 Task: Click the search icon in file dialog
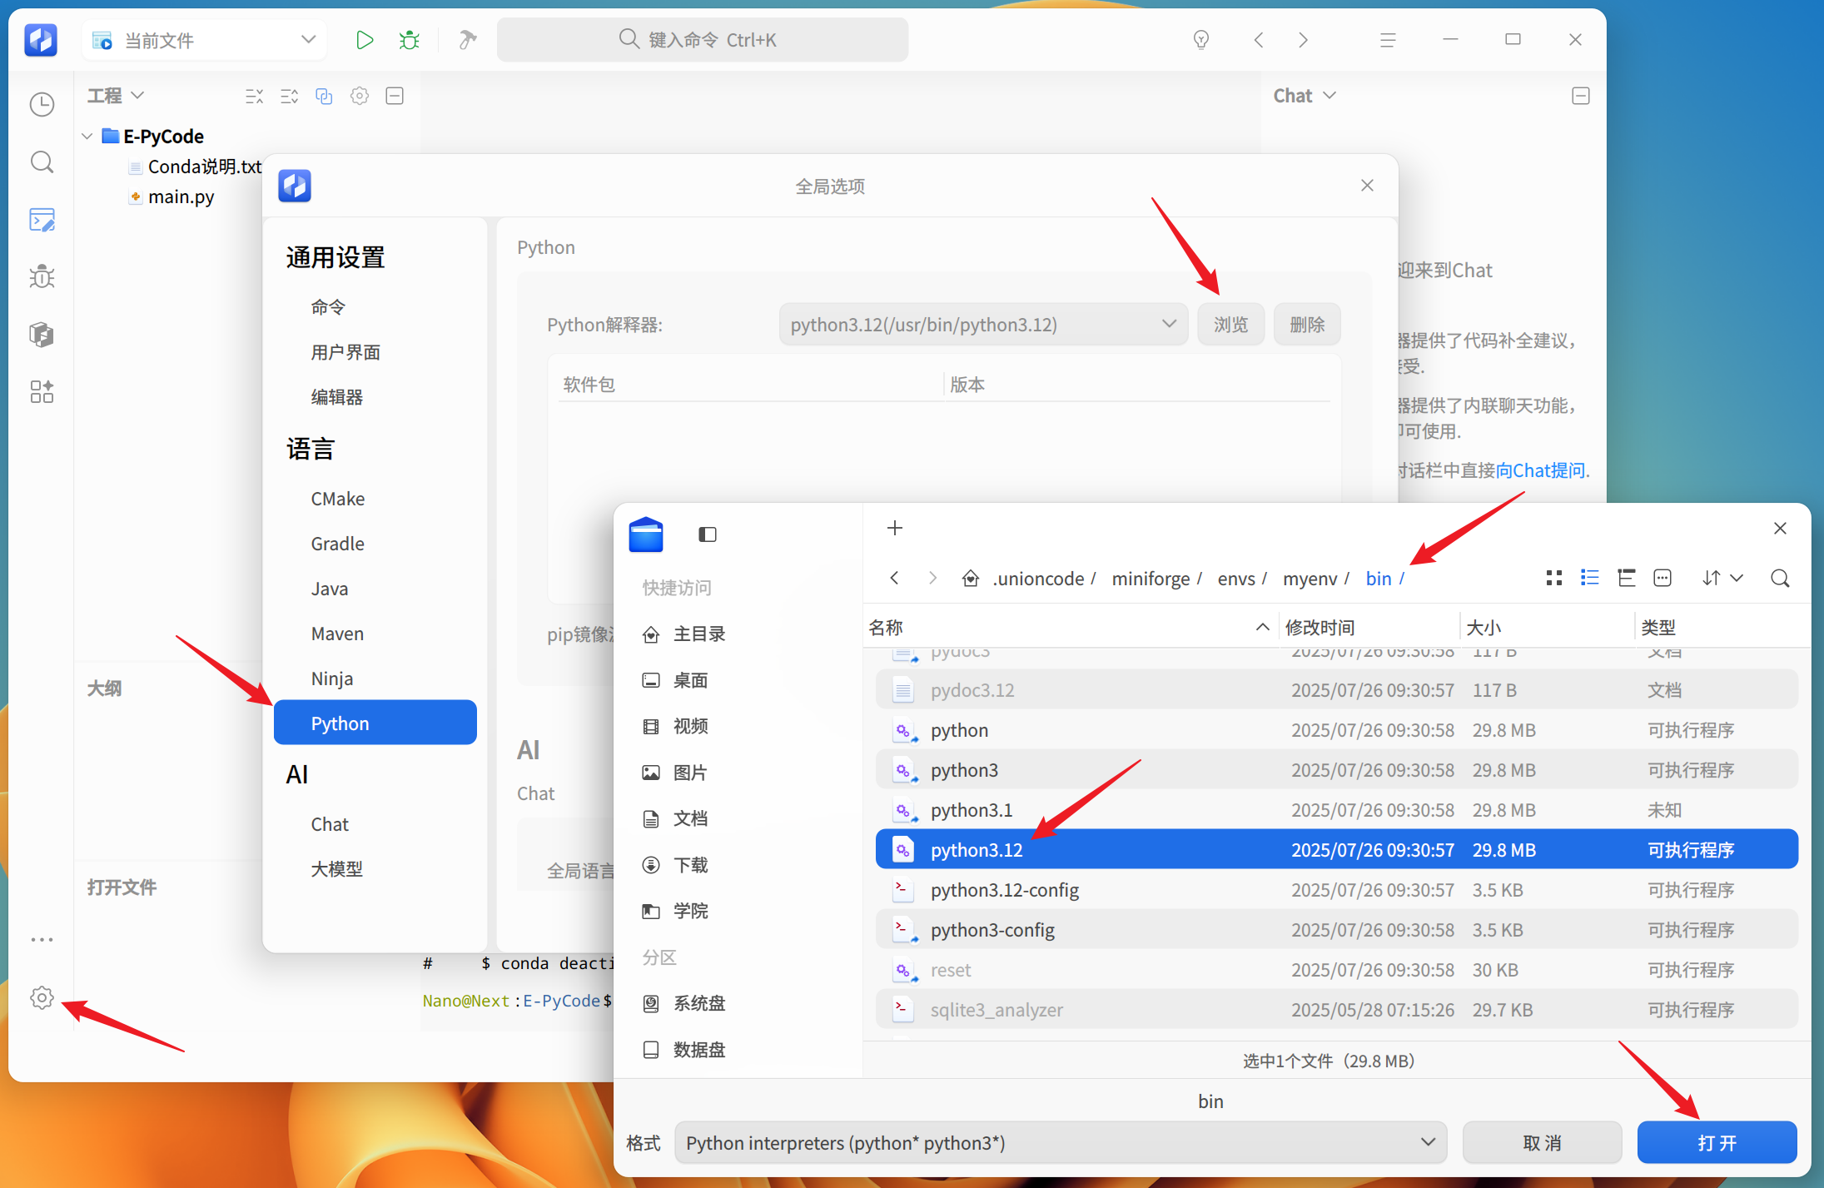[1780, 578]
